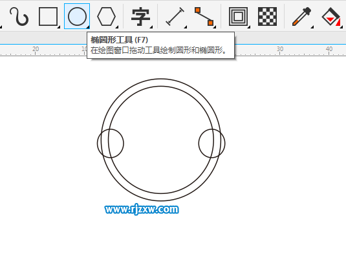Open the Dimension tool flyout arrow
346x256 pixels.
[x=186, y=27]
